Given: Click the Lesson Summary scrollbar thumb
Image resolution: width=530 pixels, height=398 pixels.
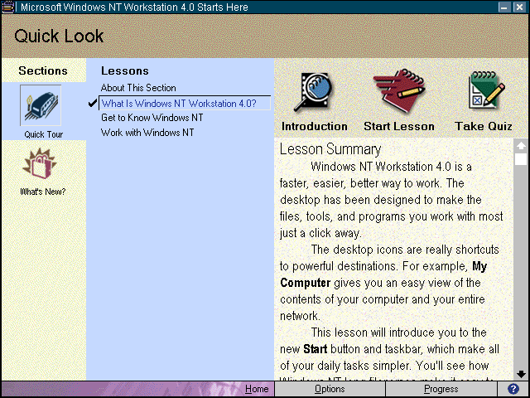Looking at the screenshot, I should 521,159.
